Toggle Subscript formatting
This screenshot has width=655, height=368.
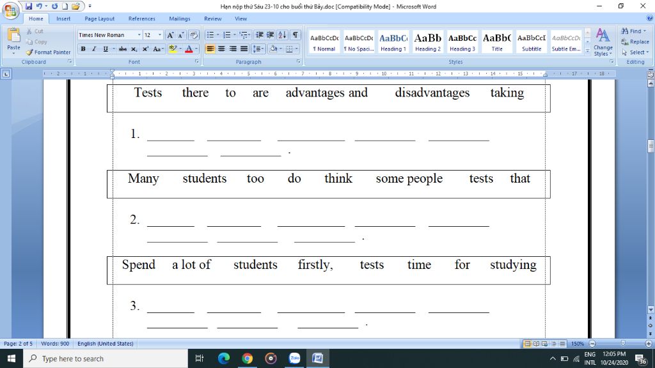pos(134,49)
